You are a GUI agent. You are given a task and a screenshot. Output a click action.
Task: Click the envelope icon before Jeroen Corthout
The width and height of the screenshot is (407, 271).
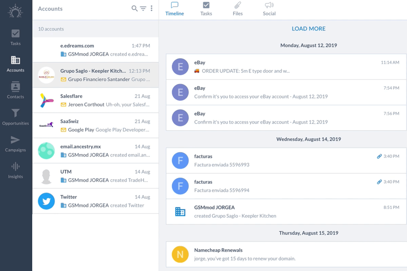coord(63,105)
